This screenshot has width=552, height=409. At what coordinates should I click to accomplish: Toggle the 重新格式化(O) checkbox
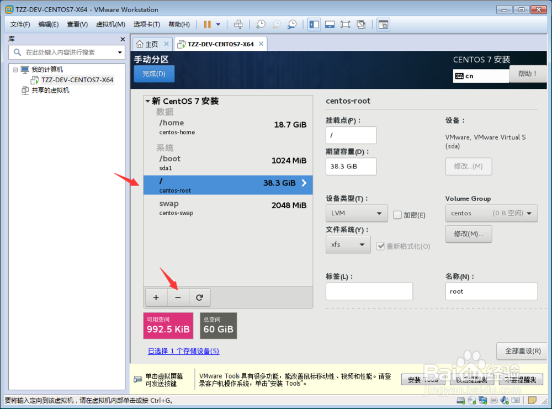coord(380,246)
